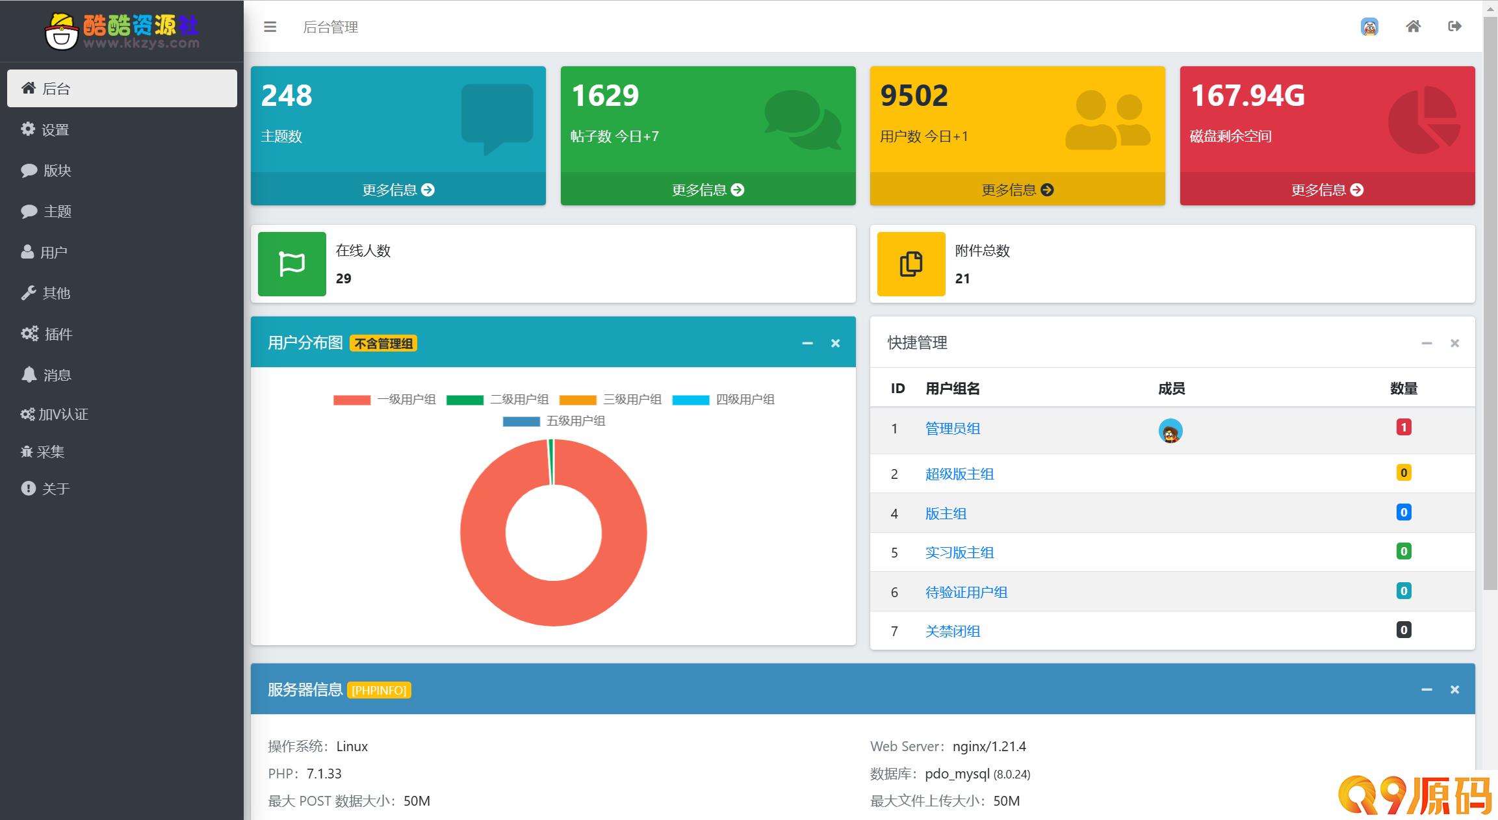The height and width of the screenshot is (820, 1498).
Task: Toggle 二级用户组 legend in chart
Action: 497,400
